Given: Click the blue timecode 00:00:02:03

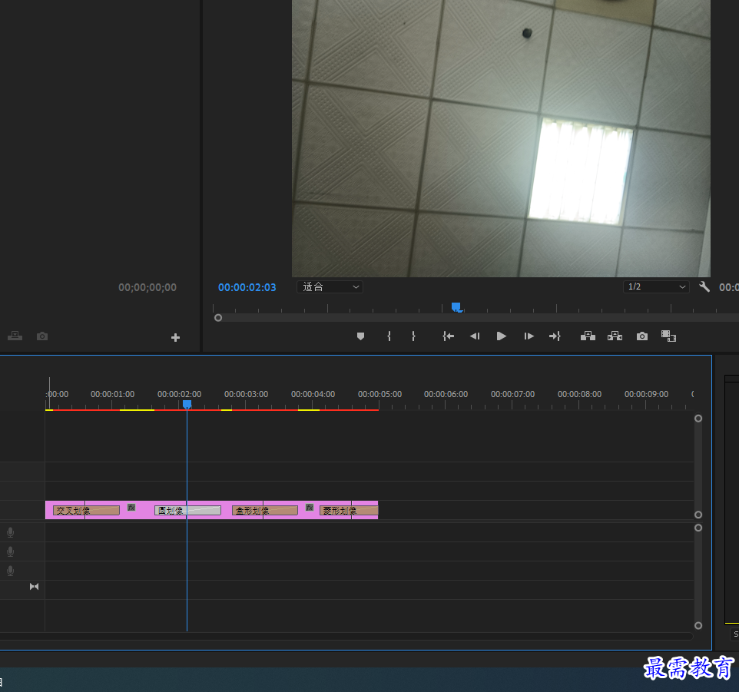Looking at the screenshot, I should pyautogui.click(x=247, y=287).
